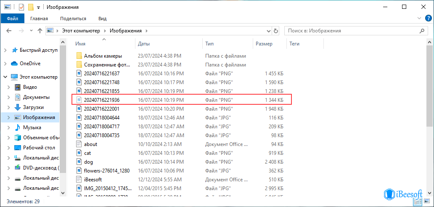Screen dimensions: 434x207
Task: Click the Поиск в: Изображения search field
Action: coord(352,31)
